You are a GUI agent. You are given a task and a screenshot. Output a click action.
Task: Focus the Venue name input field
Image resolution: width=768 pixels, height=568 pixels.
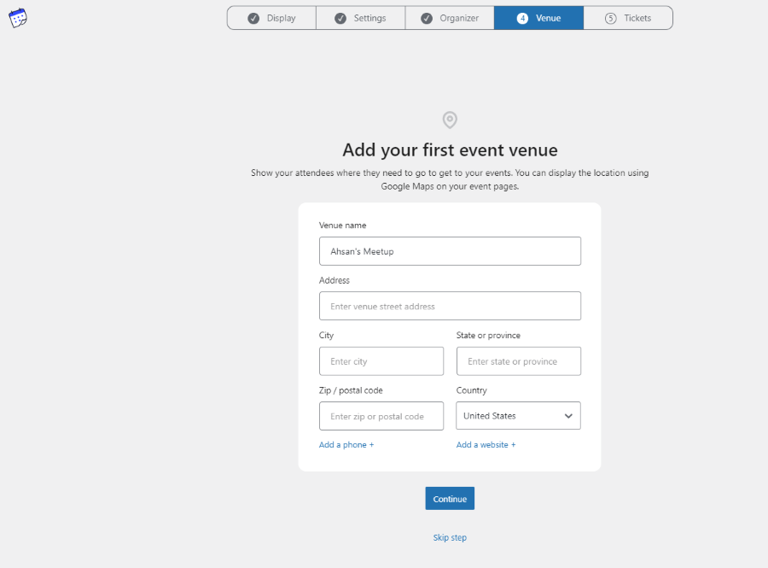pyautogui.click(x=450, y=251)
